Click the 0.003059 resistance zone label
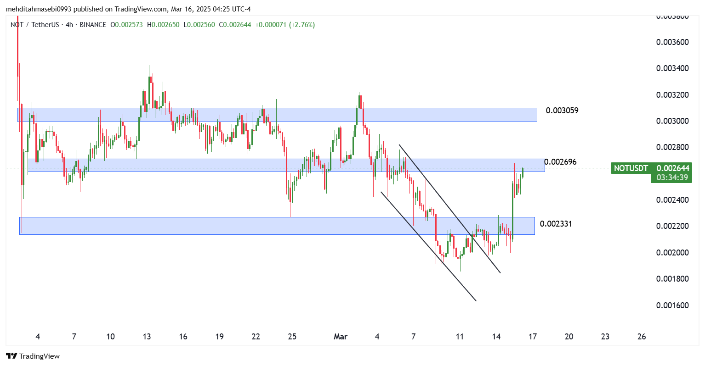The width and height of the screenshot is (705, 366). coord(562,111)
